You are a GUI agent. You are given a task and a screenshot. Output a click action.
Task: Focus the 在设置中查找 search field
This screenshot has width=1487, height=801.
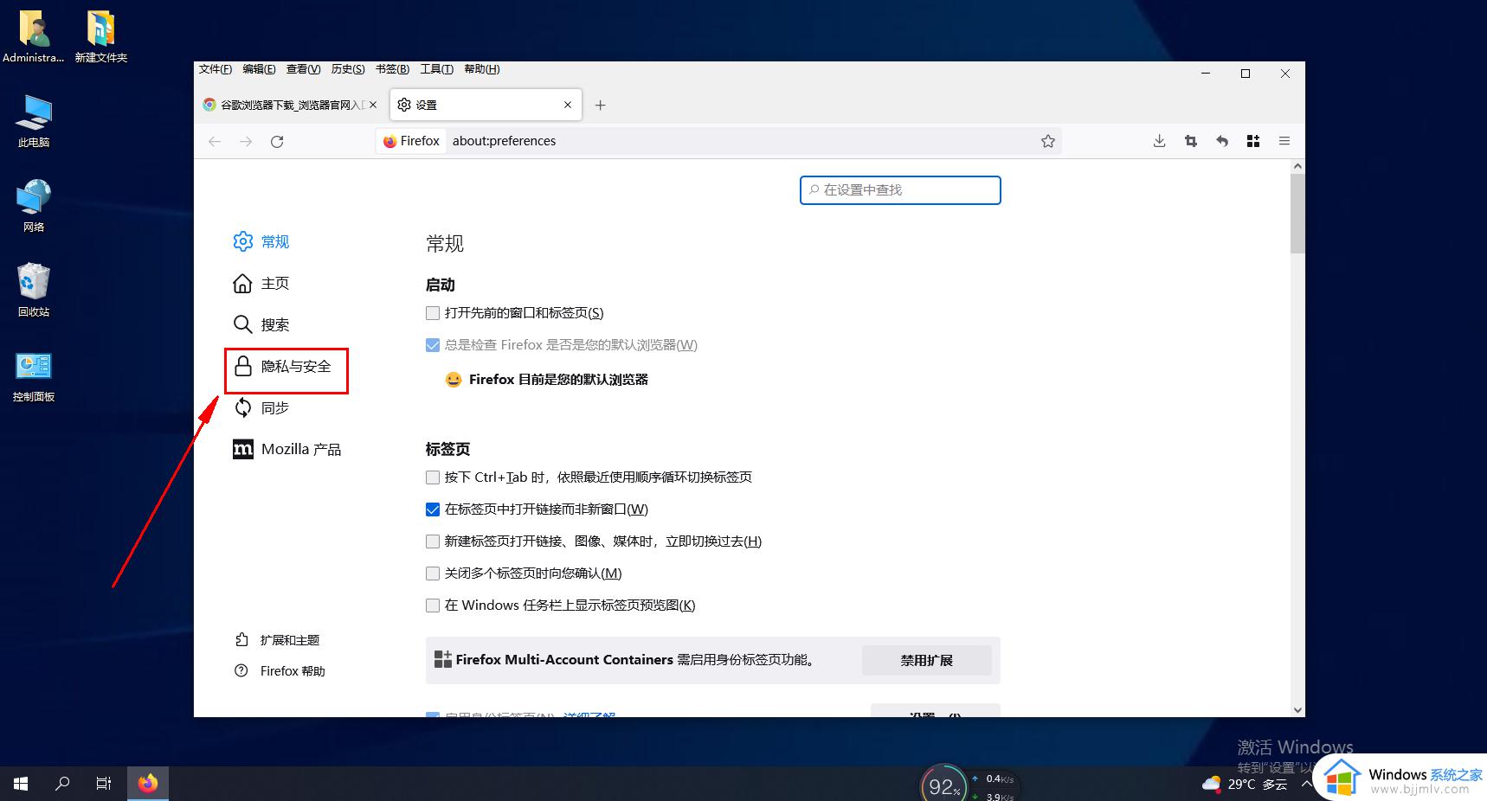[x=900, y=190]
